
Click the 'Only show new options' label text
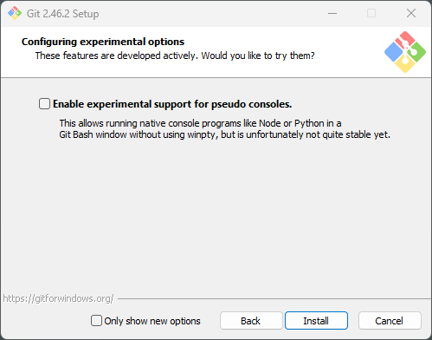coord(152,321)
